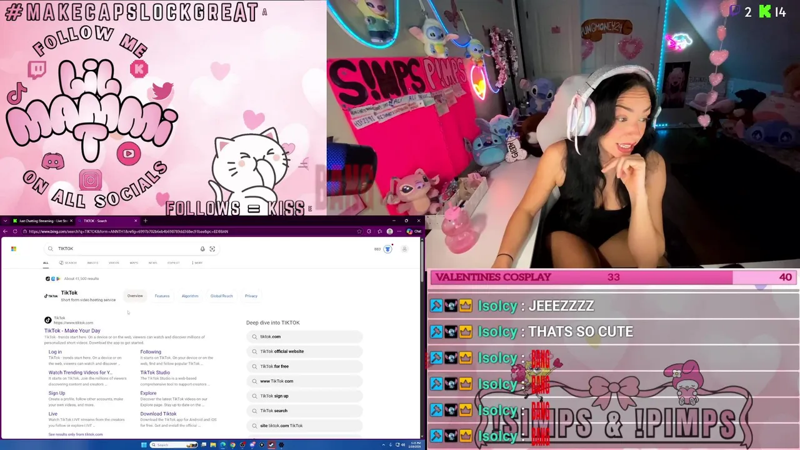Click the Valentines Cosplay goal progress bar
Screen dimensions: 800x450
[x=613, y=277]
